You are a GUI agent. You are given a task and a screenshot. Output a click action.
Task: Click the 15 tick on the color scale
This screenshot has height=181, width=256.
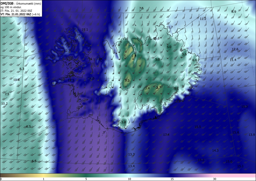pyautogui.click(x=172, y=179)
